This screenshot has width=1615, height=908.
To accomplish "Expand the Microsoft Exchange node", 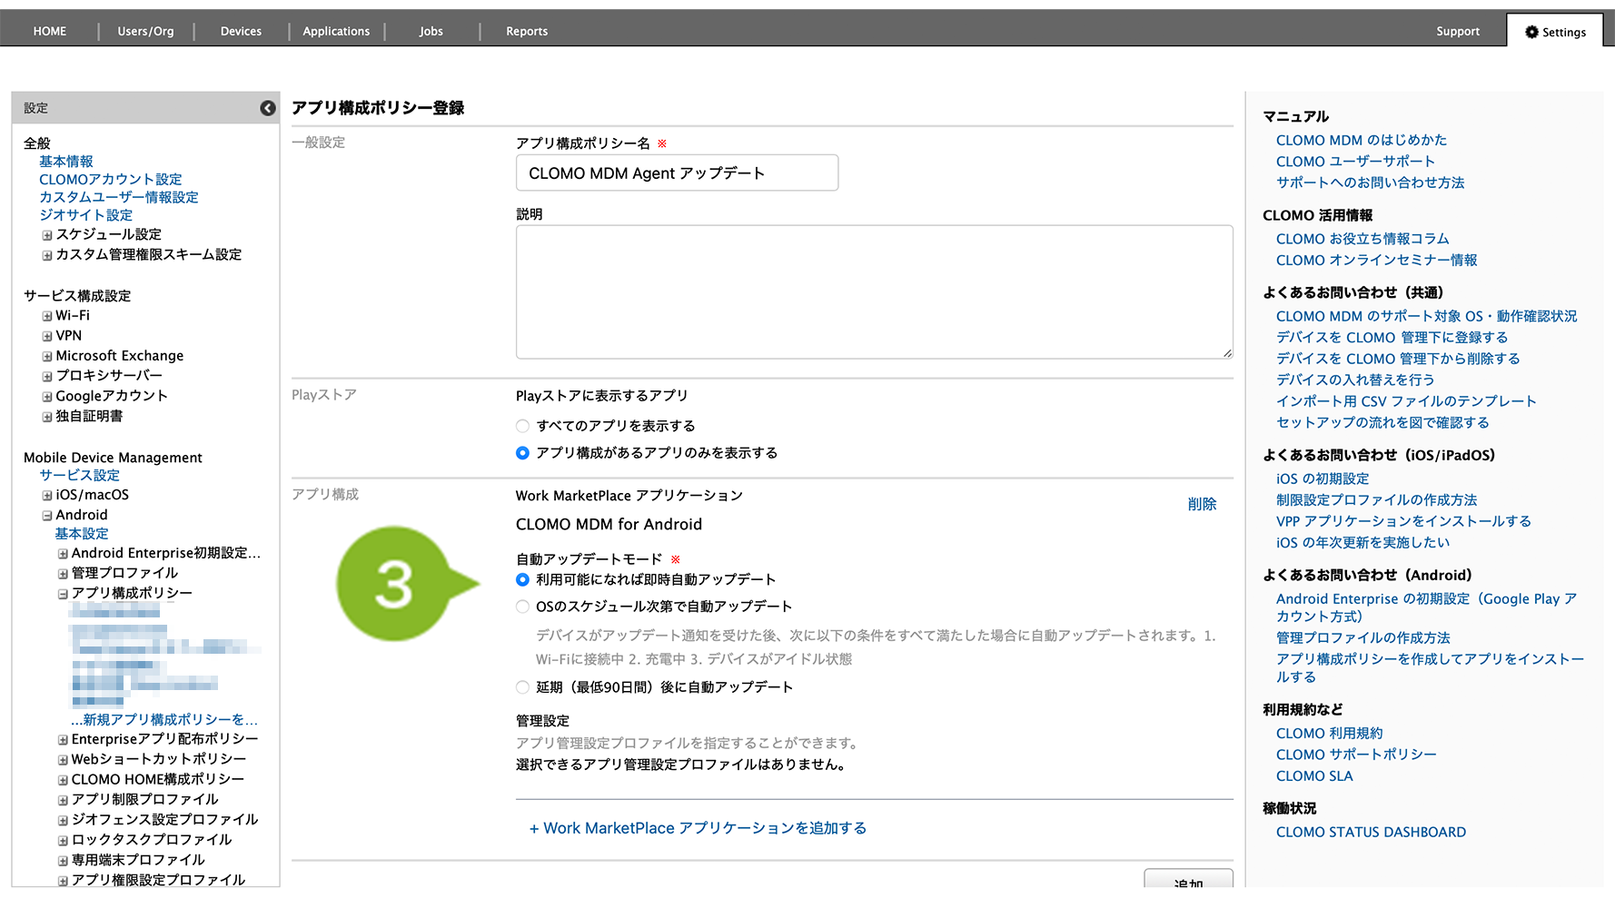I will click(x=47, y=356).
